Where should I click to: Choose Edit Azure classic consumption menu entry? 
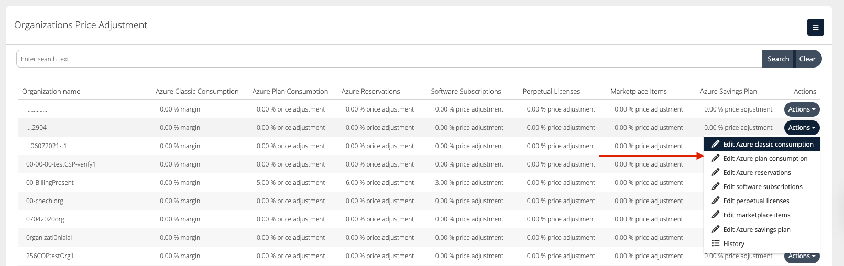pos(762,144)
